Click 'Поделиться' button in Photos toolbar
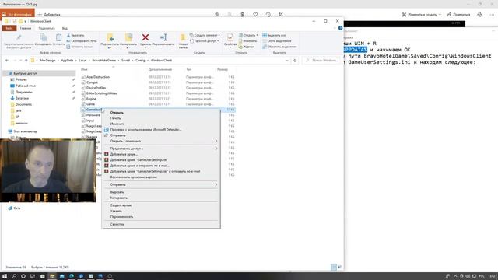Screen dimensions: 498x280 point(458,15)
